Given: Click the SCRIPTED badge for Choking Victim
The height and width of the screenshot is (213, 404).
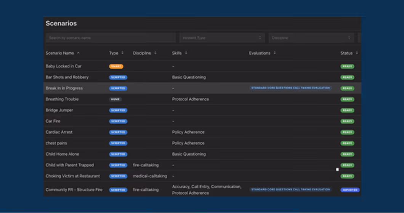Looking at the screenshot, I should [118, 176].
